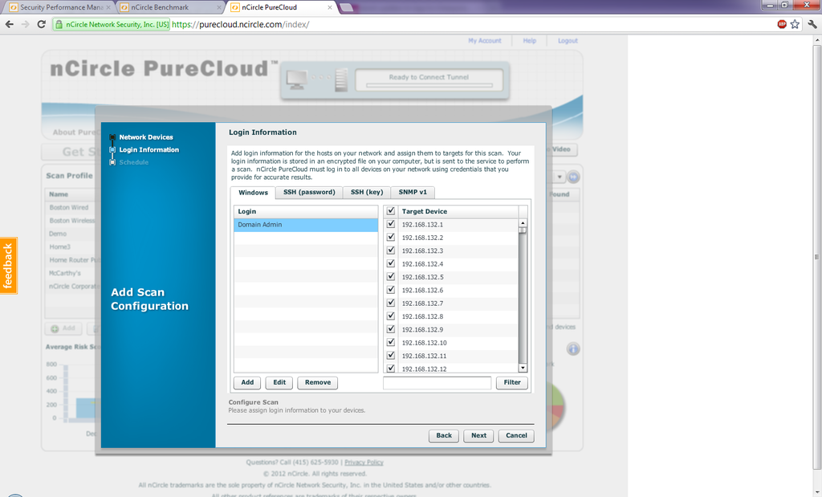
Task: Click the browser back arrow
Action: pyautogui.click(x=9, y=24)
